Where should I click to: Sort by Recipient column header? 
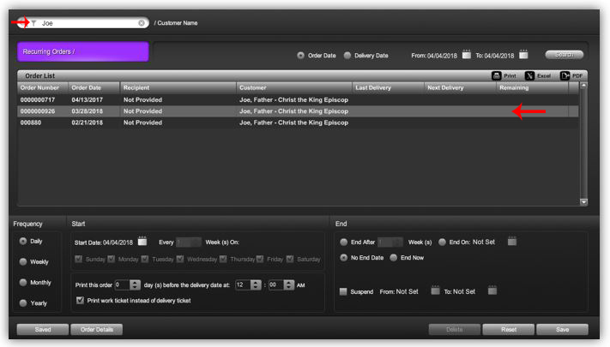pyautogui.click(x=178, y=87)
